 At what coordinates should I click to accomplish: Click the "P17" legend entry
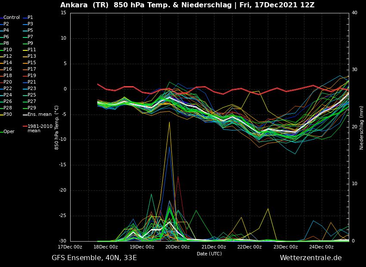coord(29,69)
